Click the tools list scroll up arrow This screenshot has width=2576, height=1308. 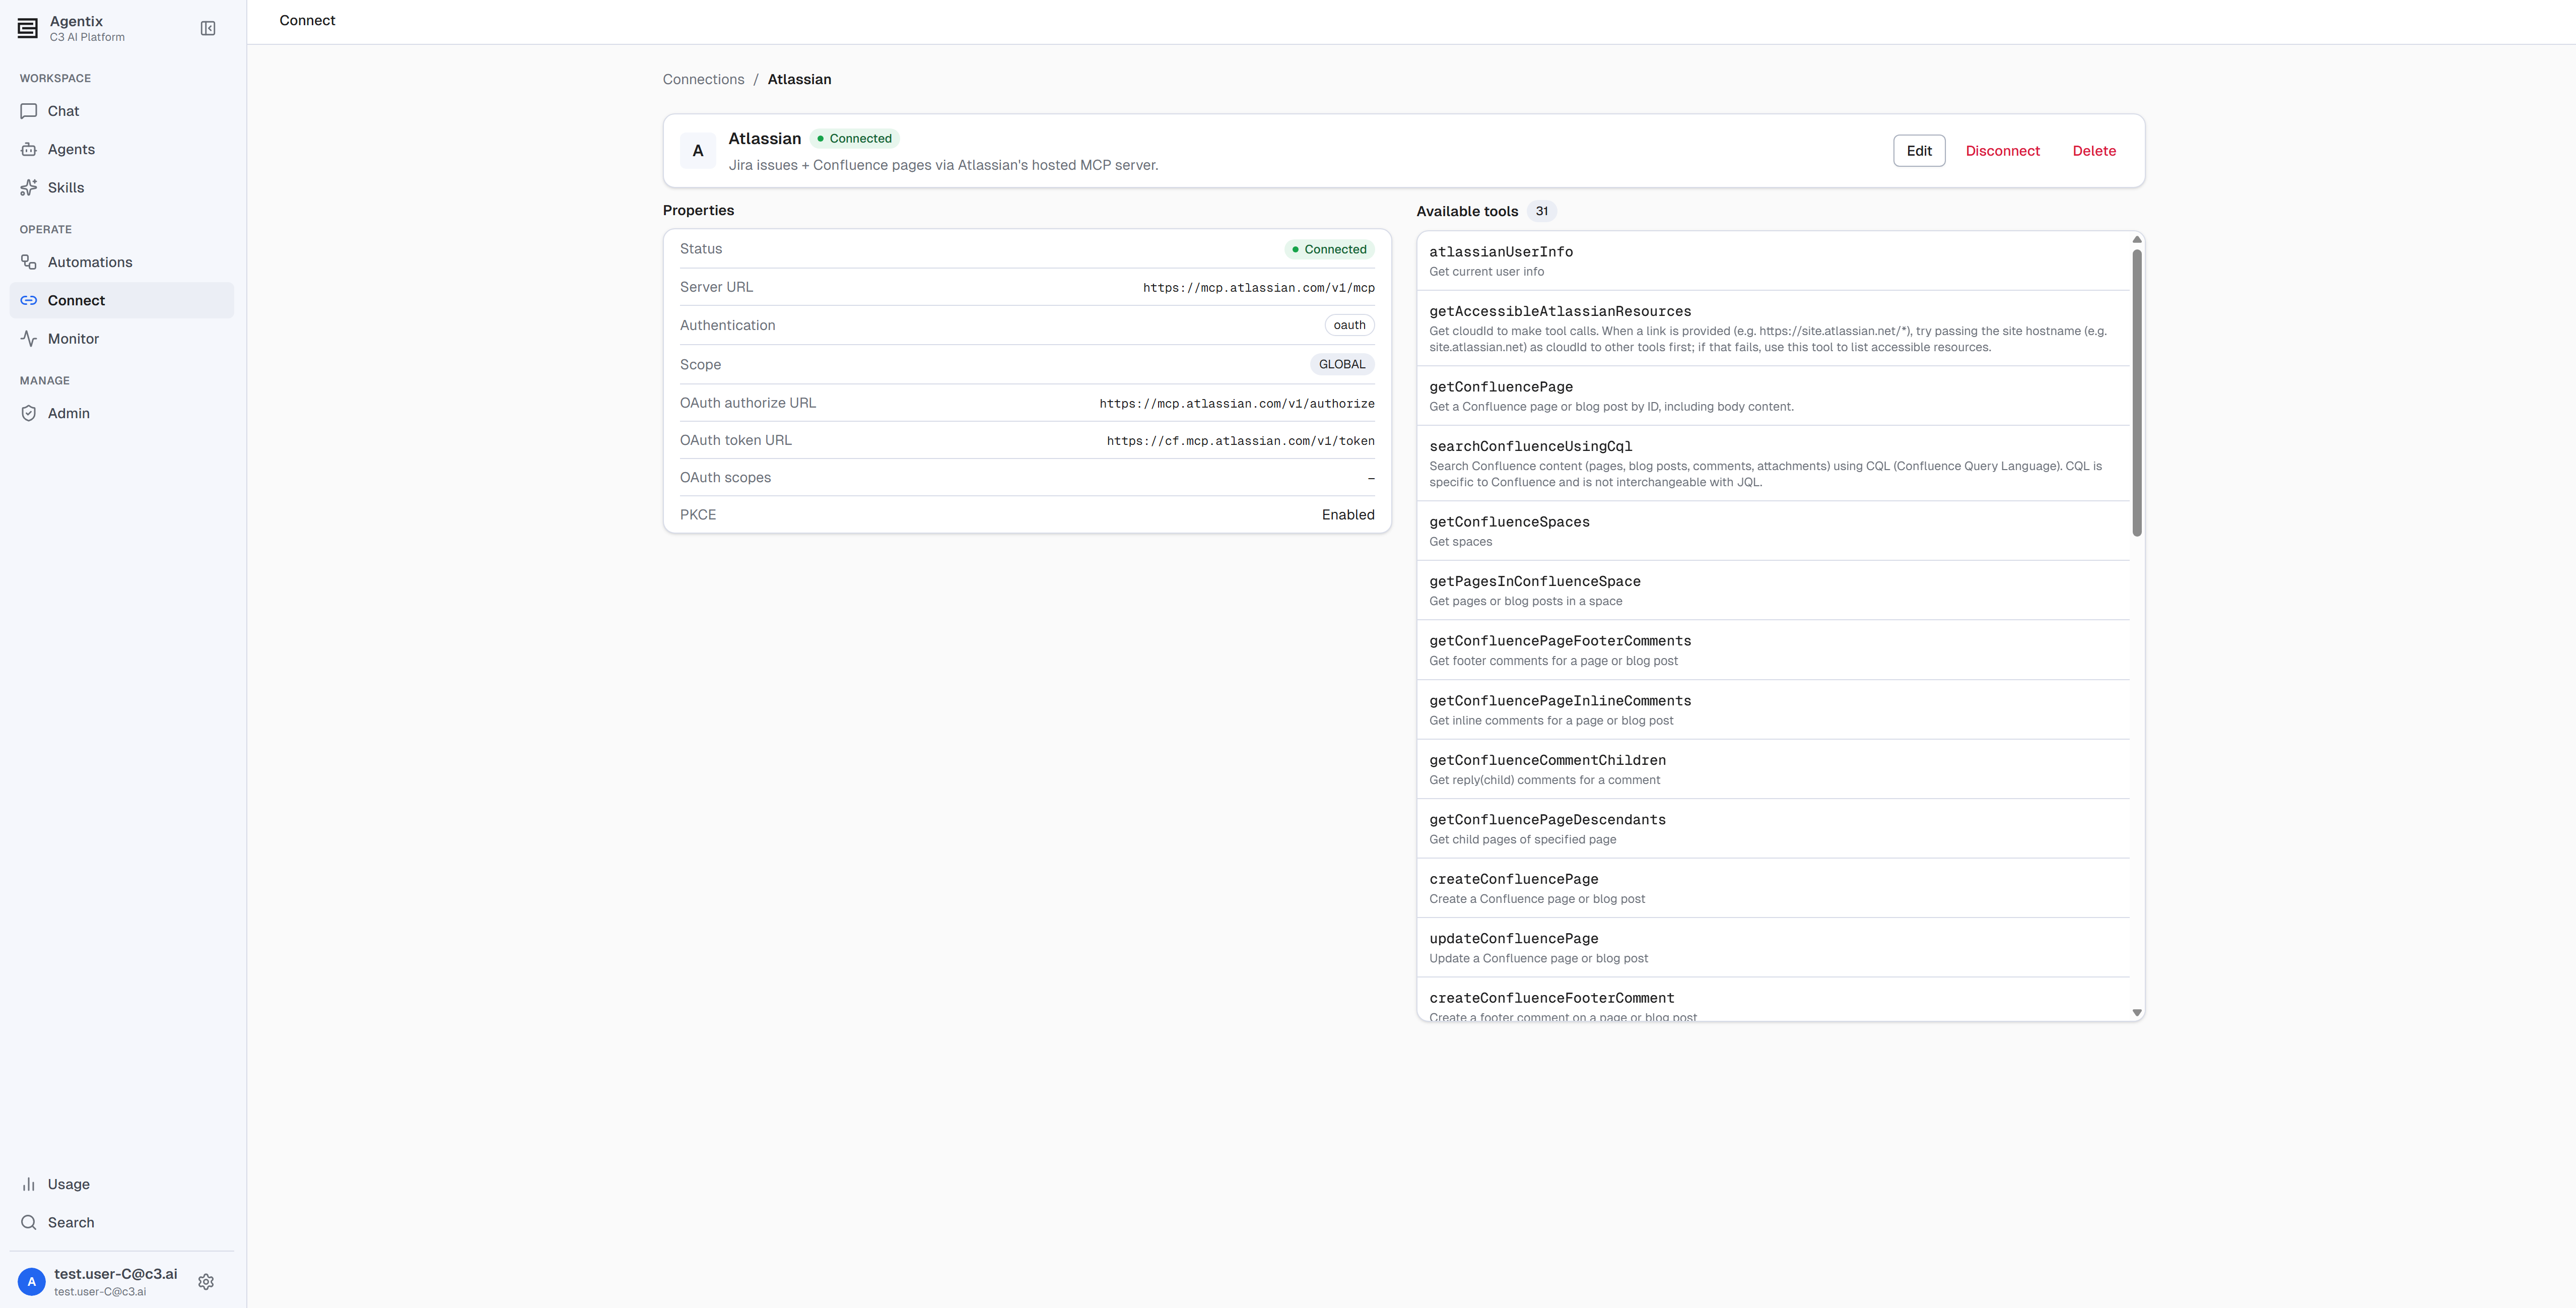coord(2136,239)
